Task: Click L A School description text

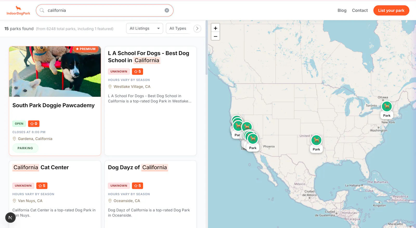Action: [150, 99]
